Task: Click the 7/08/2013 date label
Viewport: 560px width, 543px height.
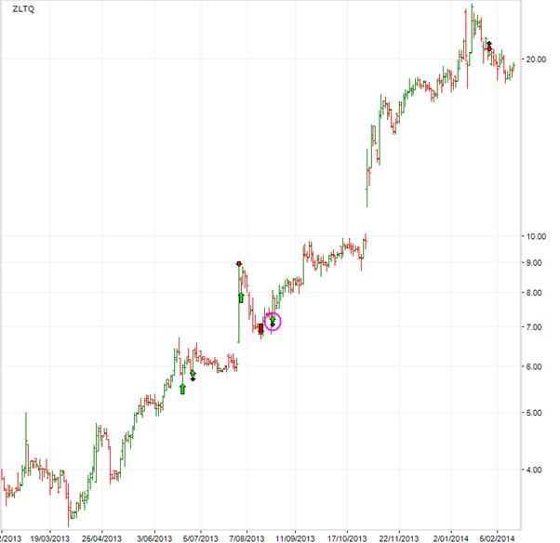Action: 247,538
